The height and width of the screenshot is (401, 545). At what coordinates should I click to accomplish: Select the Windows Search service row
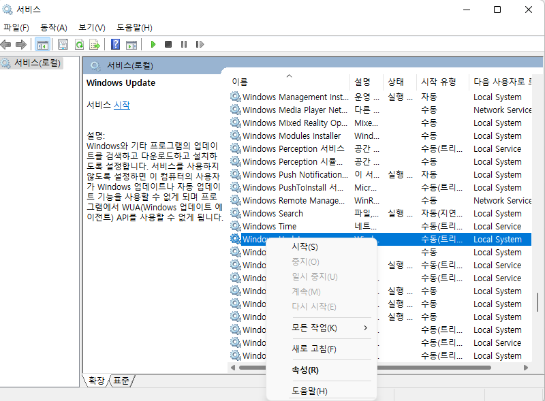[x=380, y=213]
